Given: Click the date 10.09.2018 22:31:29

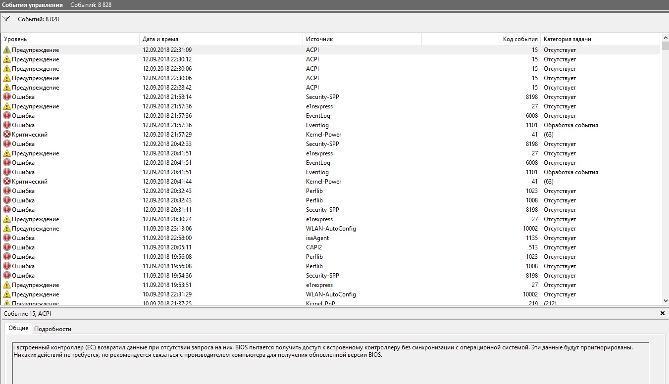Looking at the screenshot, I should coord(167,294).
